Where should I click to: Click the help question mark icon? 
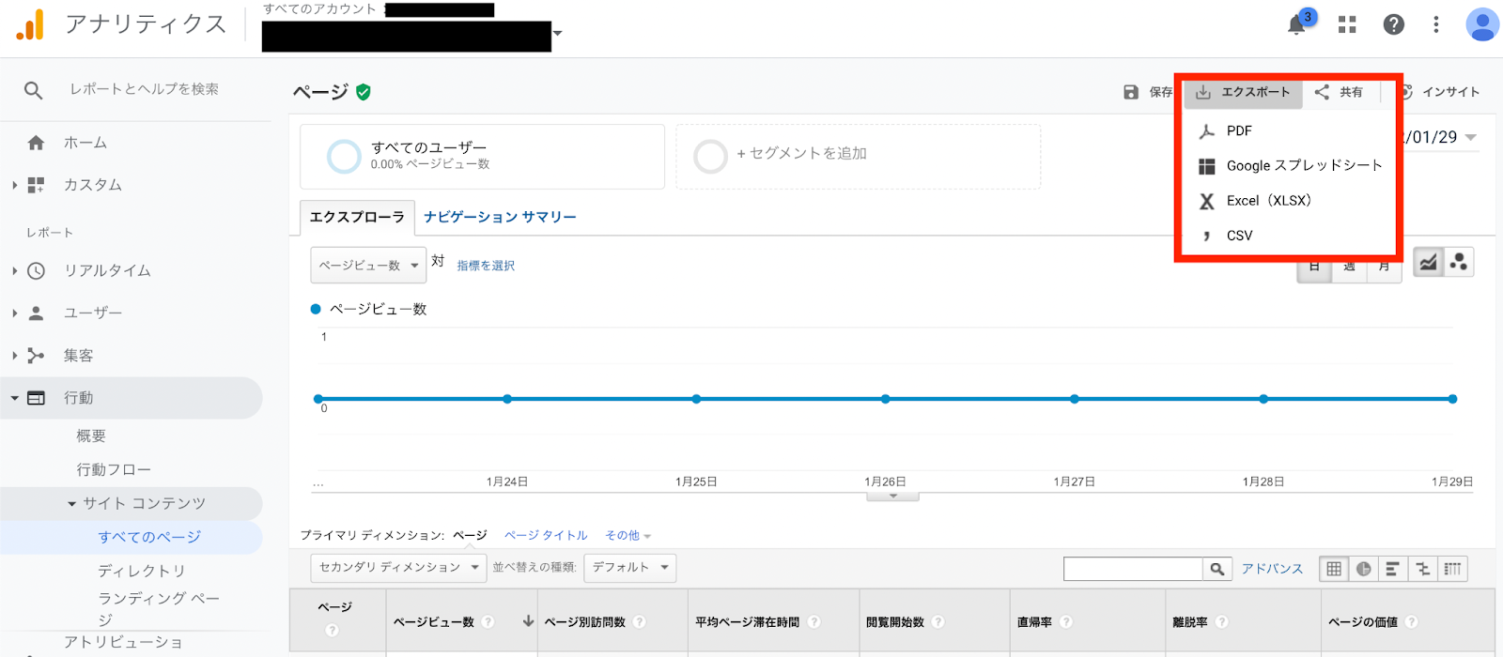[x=1393, y=24]
